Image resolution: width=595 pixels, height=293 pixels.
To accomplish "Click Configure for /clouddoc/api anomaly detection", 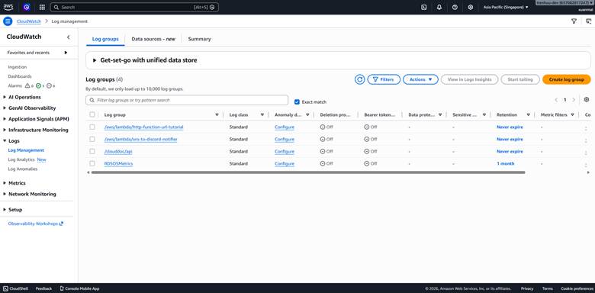I will click(x=285, y=151).
